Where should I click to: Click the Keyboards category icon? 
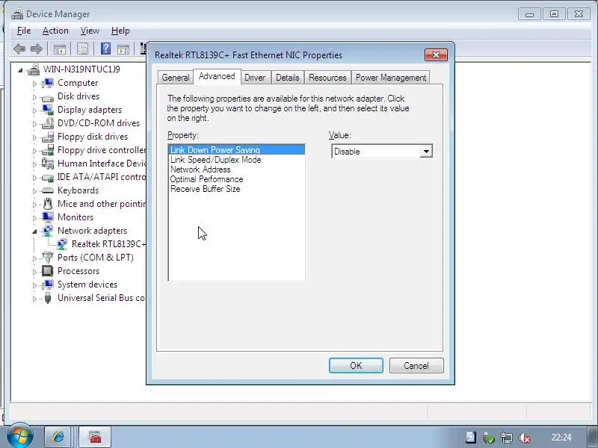click(48, 190)
